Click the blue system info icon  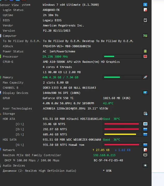pyautogui.click(x=145, y=5)
